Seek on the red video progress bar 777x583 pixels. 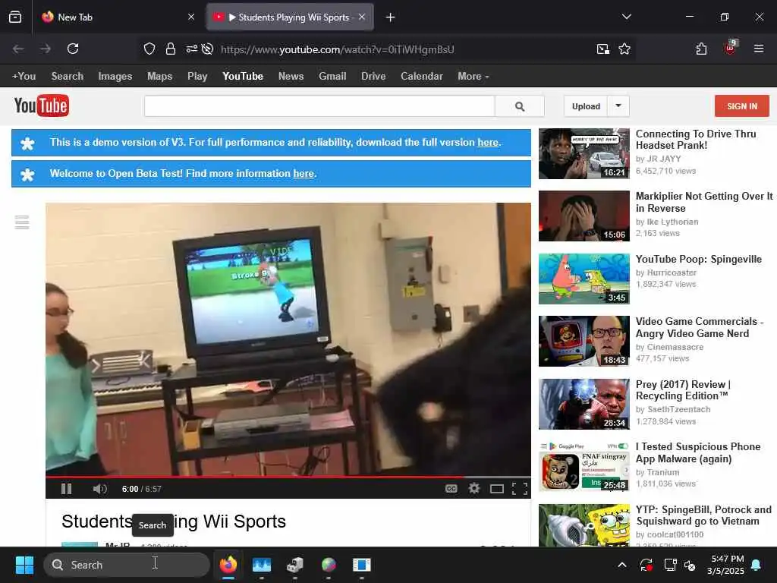288,477
